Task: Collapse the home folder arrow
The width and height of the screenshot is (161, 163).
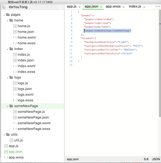Action: click(x=8, y=21)
